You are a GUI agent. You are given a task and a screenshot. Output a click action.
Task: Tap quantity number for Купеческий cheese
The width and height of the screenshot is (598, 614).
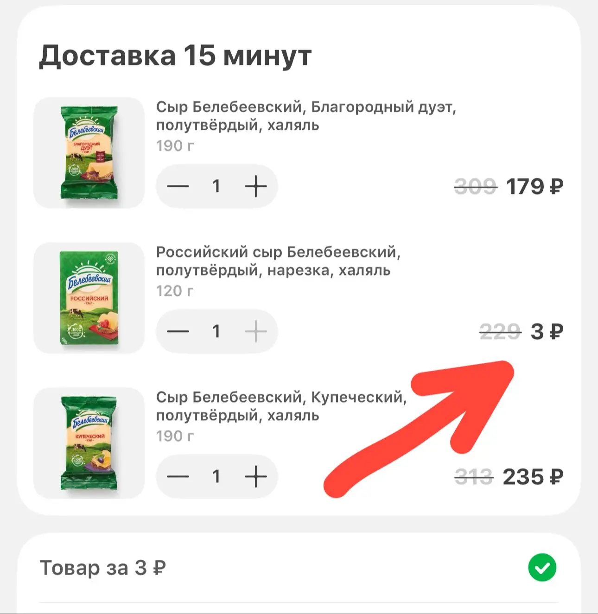[216, 476]
